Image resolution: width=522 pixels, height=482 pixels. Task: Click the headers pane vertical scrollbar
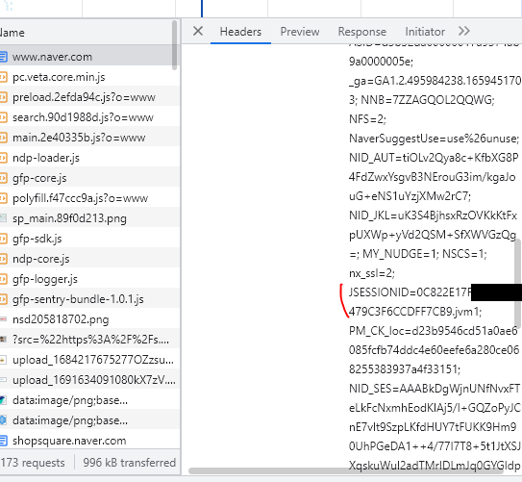click(517, 283)
